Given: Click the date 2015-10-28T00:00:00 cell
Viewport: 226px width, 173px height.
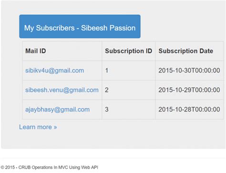Looking at the screenshot, I should point(189,109).
